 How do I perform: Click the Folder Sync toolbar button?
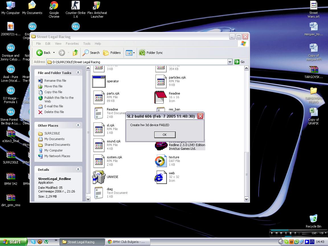point(151,53)
